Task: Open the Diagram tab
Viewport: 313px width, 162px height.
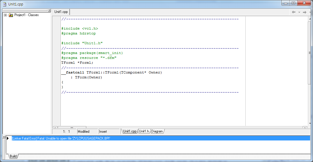Action: pos(157,131)
